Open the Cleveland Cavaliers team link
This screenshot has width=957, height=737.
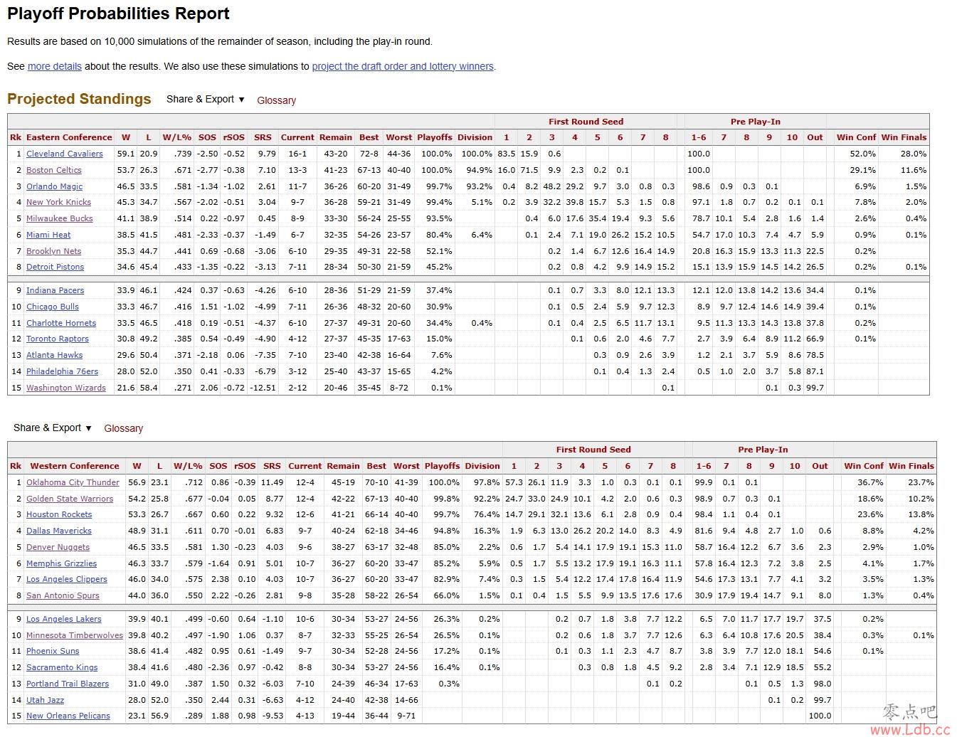point(65,154)
